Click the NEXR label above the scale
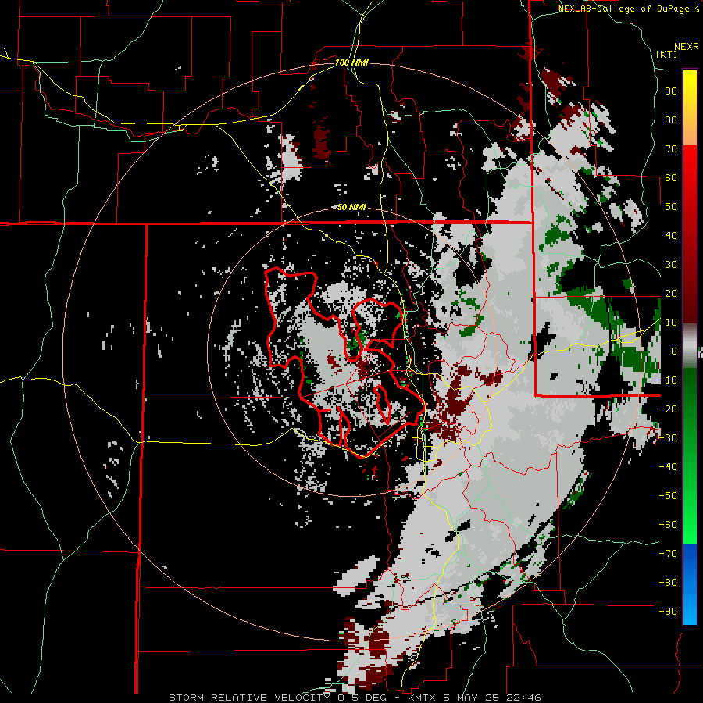This screenshot has height=703, width=703. tap(686, 47)
